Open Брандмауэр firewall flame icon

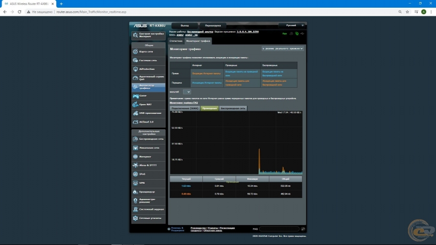point(135,192)
